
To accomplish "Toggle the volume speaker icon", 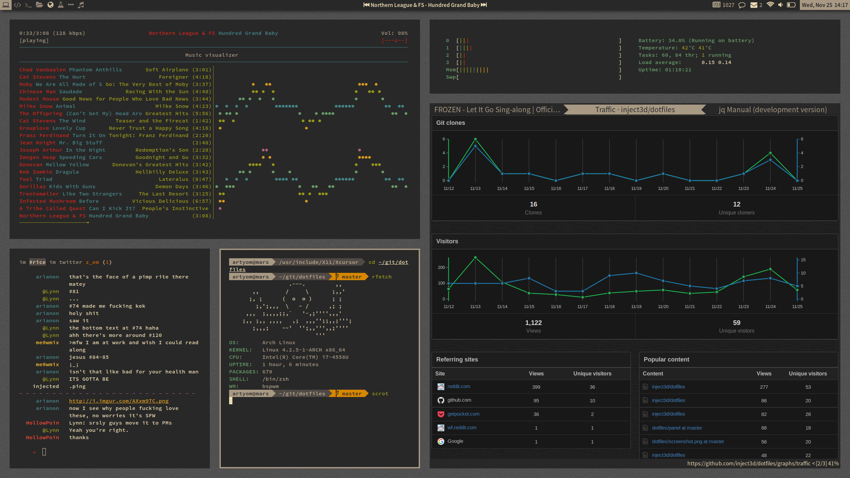I will [781, 5].
